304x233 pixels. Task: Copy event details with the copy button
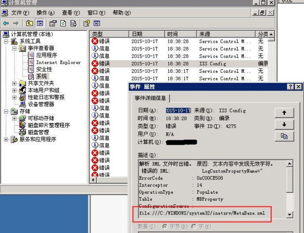tap(284, 136)
